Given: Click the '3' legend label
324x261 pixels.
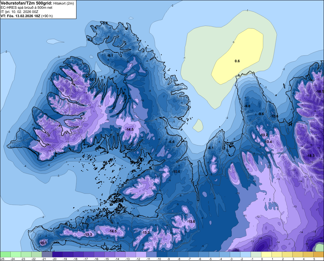Looking at the screenshot, I should coord(294,259).
